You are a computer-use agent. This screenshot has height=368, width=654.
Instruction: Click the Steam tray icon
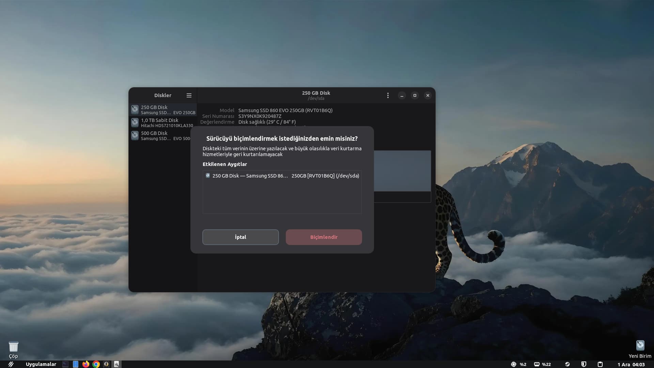567,364
